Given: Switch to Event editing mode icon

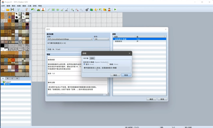Looking at the screenshot, I should [43, 10].
